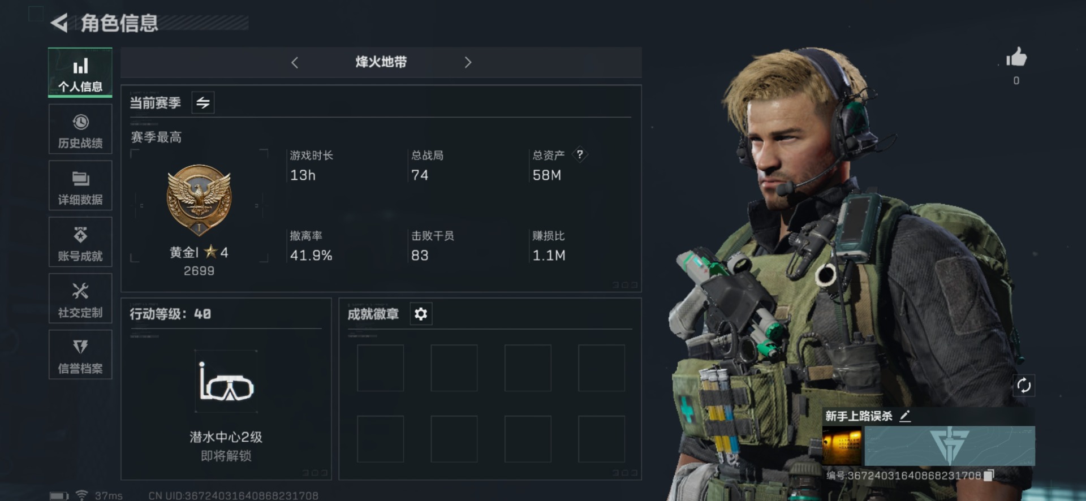
Task: Switch to previous mode via left chevron
Action: (x=295, y=62)
